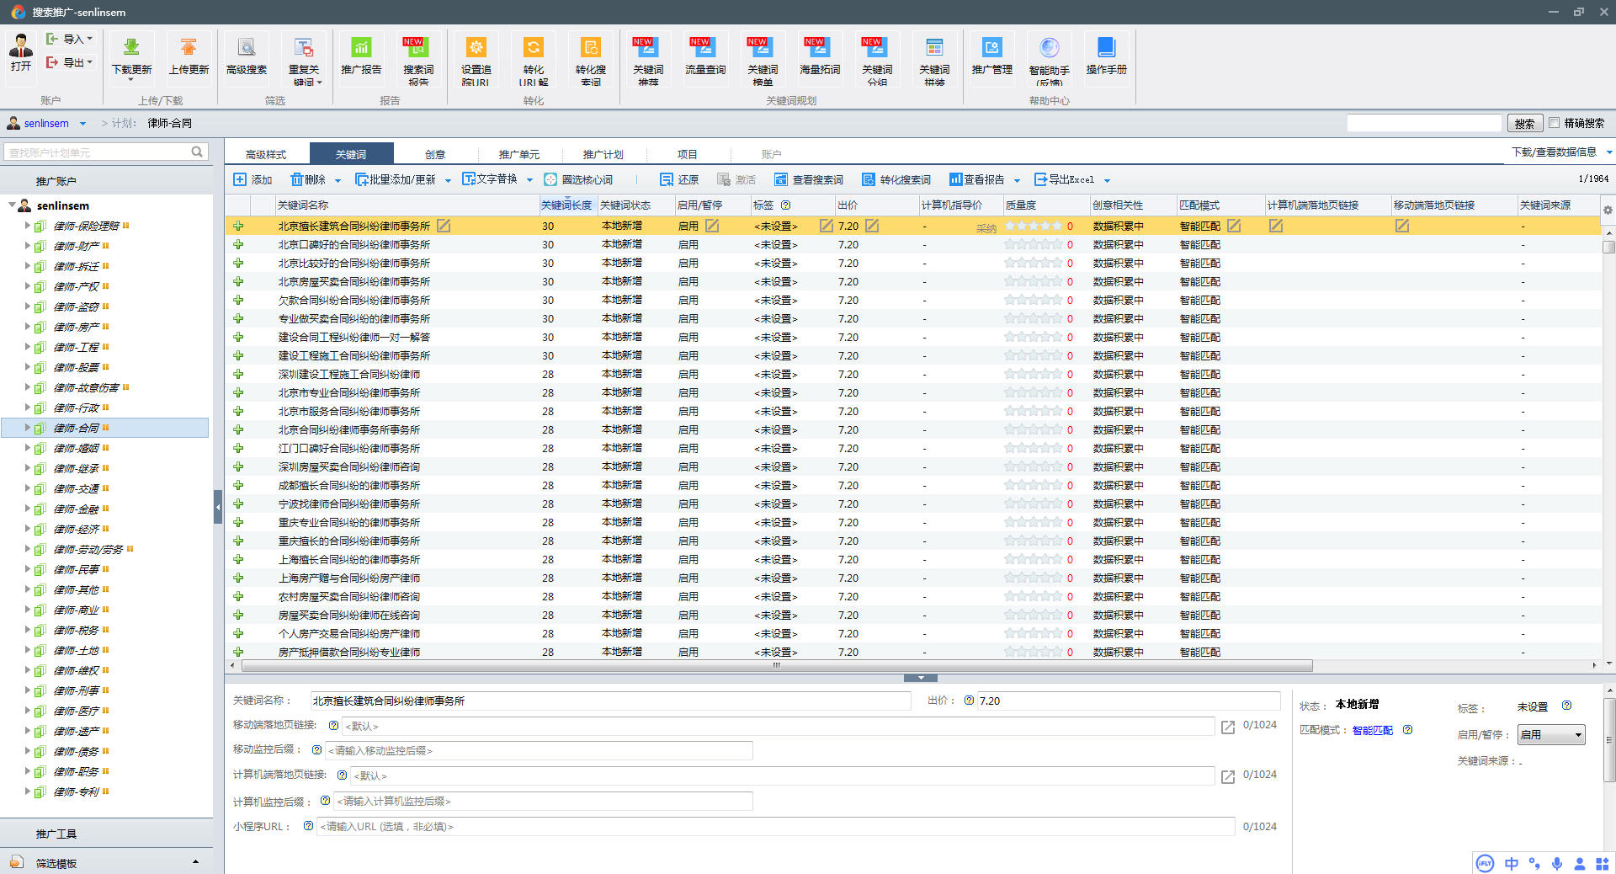Toggle checkbox beside 律师-保险理赔 plan
1616x874 pixels.
[40, 226]
